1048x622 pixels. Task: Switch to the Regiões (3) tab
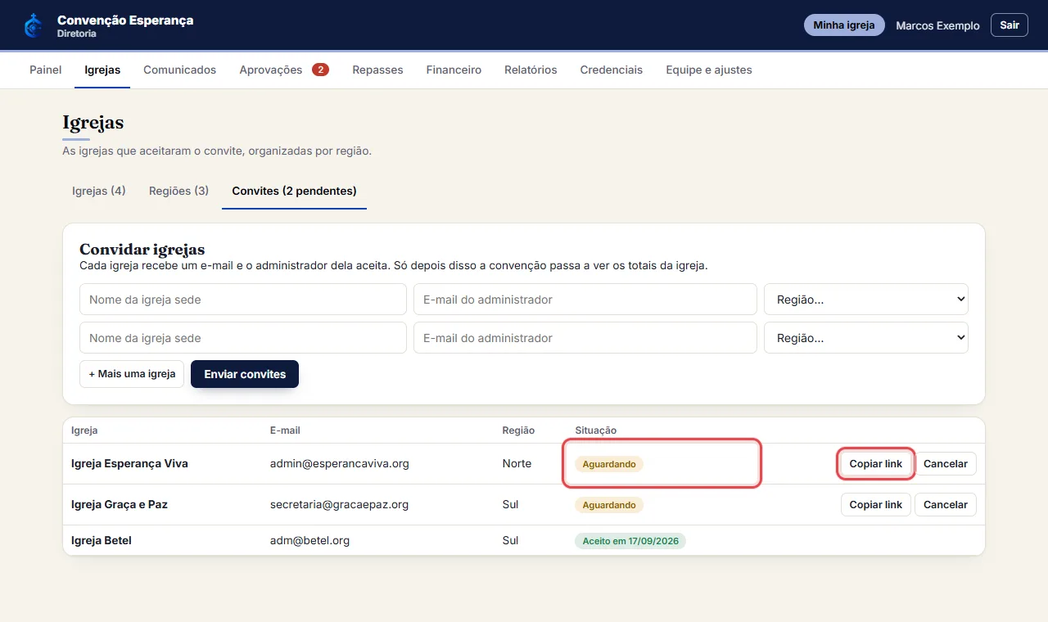(x=178, y=191)
